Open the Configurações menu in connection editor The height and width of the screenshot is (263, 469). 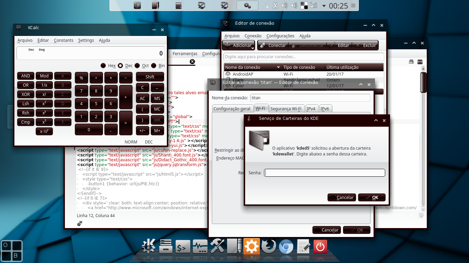click(x=281, y=36)
